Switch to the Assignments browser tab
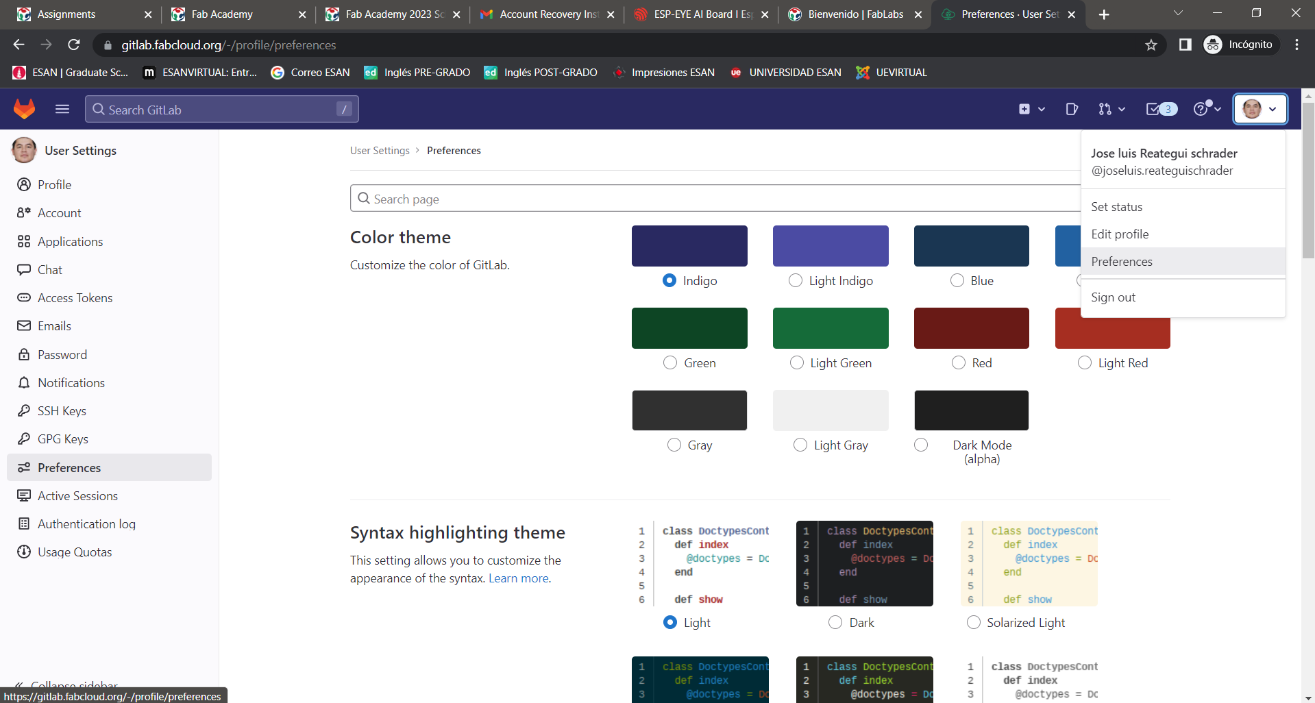 [x=84, y=14]
